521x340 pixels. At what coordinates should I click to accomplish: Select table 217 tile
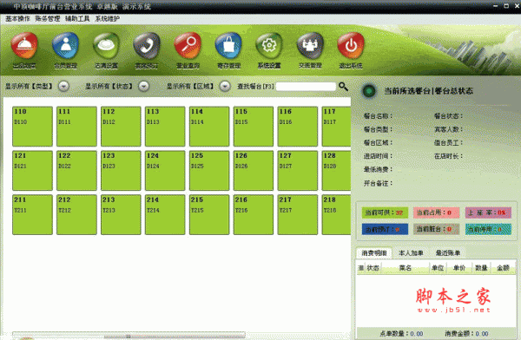point(298,214)
